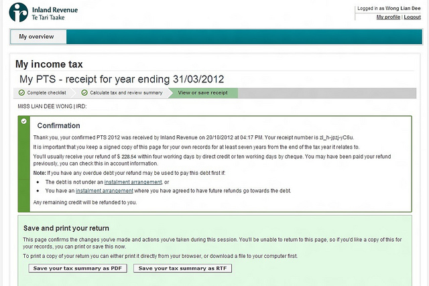Open the My profile link
Viewport: 429px width, 286px height.
click(x=388, y=17)
